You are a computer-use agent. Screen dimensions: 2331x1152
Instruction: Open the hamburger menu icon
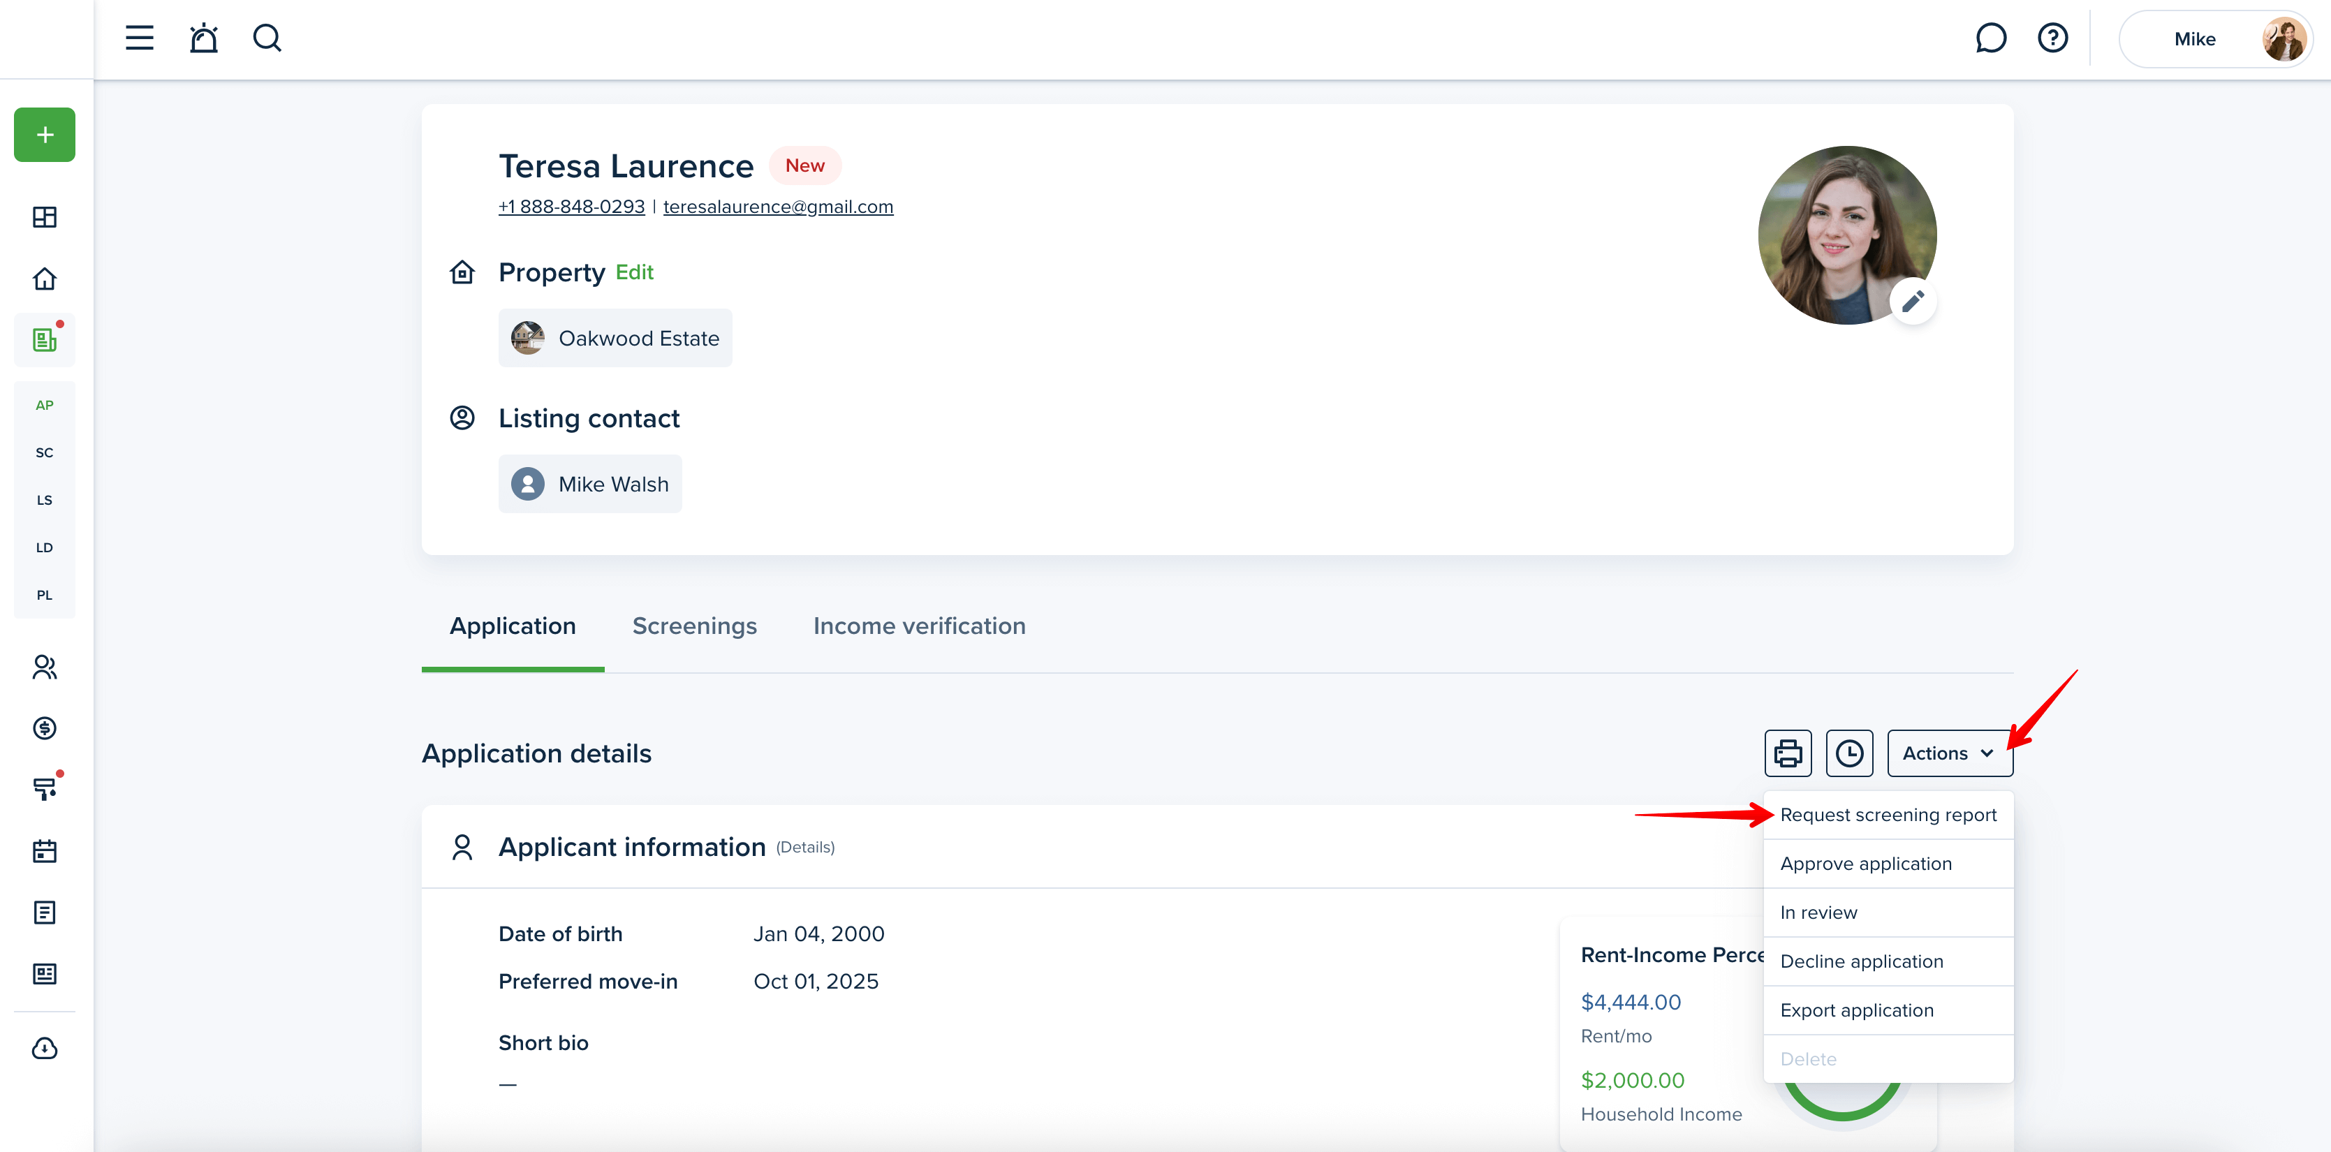point(140,38)
